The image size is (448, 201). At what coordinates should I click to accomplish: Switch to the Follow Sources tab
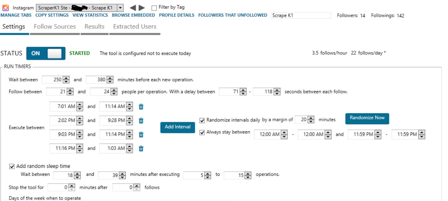[55, 26]
